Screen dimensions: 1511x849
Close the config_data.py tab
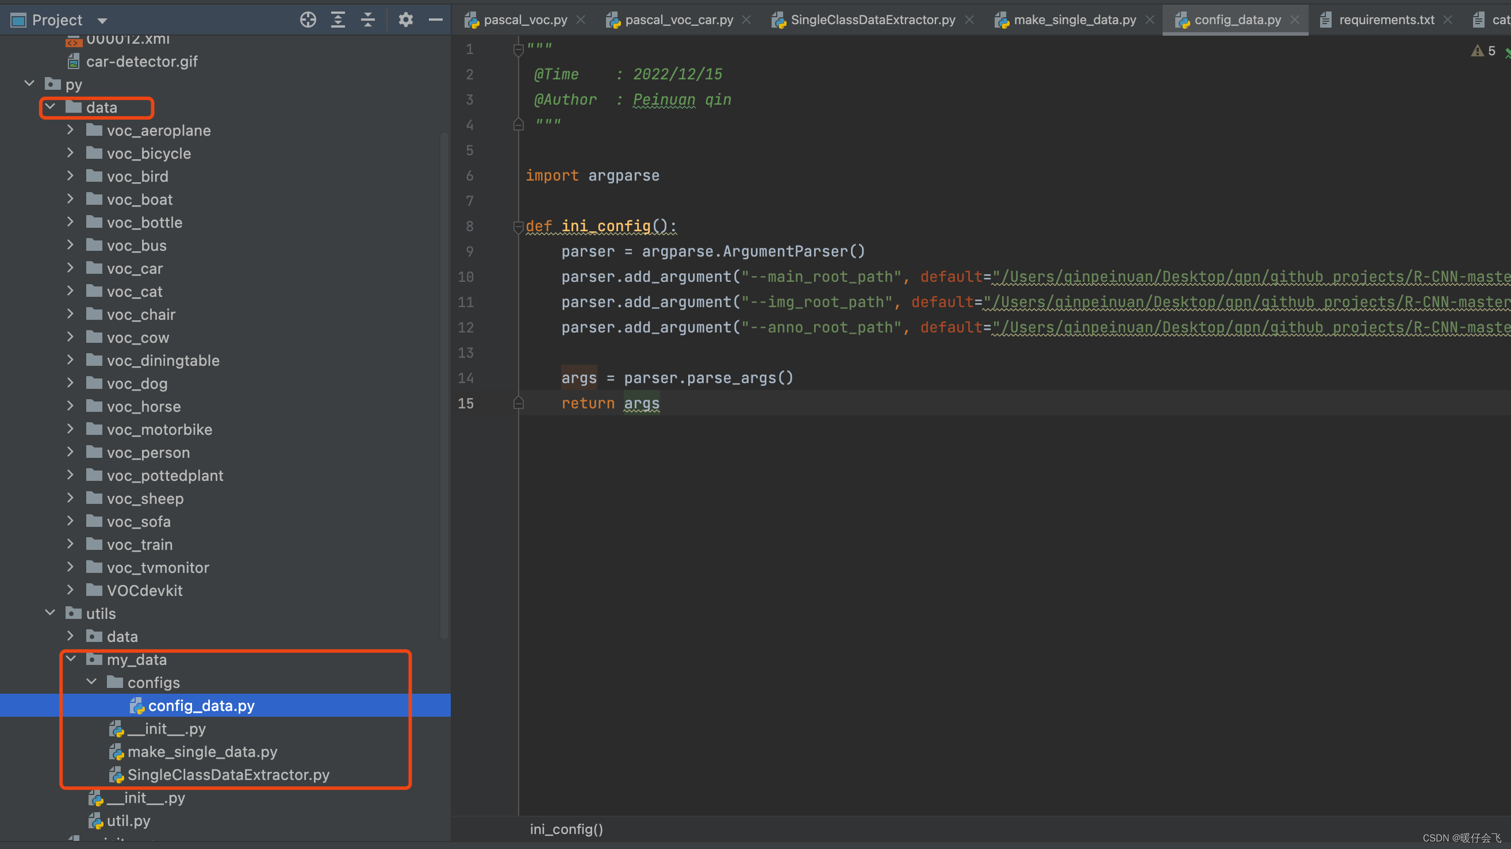[1295, 20]
